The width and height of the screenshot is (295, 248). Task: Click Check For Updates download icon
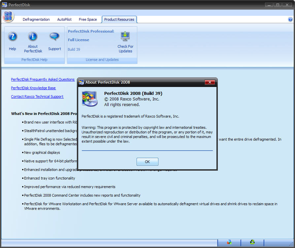pyautogui.click(x=125, y=36)
